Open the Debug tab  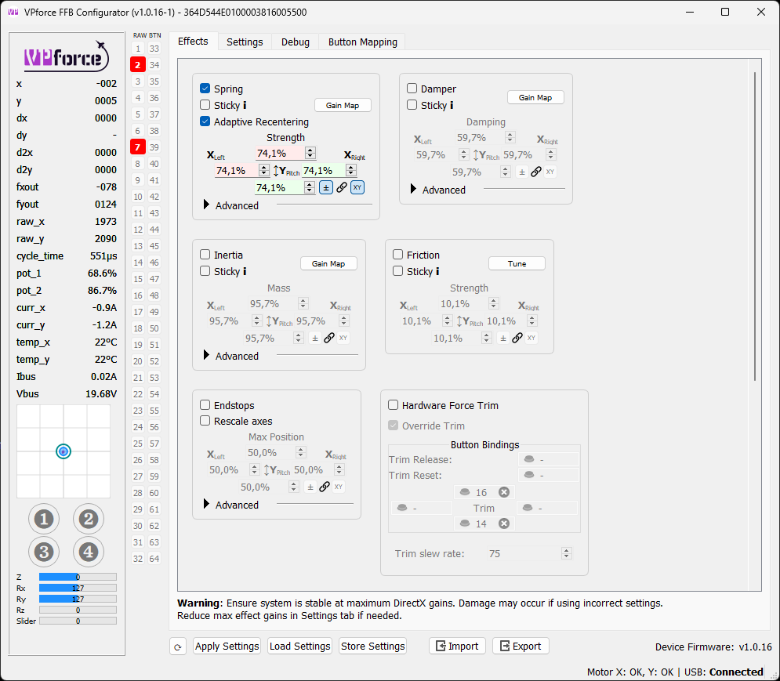pyautogui.click(x=296, y=42)
